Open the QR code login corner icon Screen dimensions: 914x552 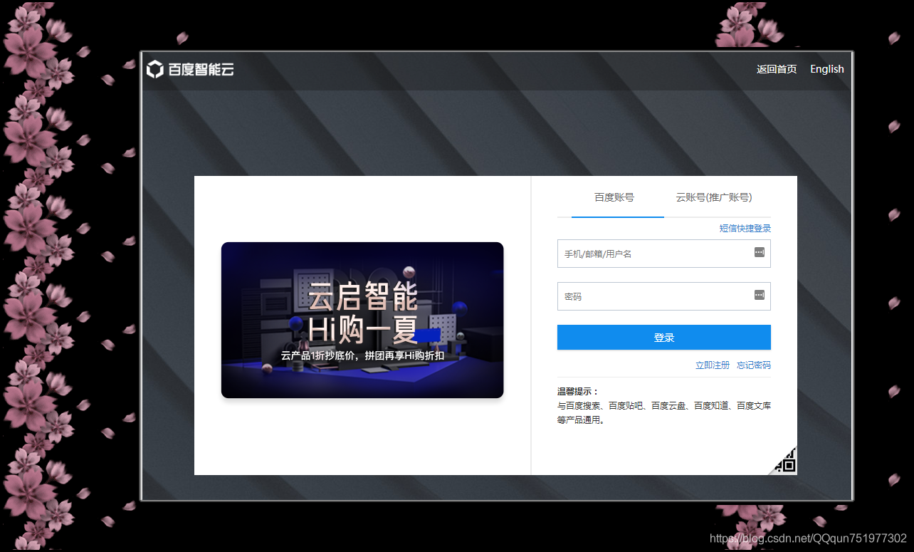click(784, 462)
